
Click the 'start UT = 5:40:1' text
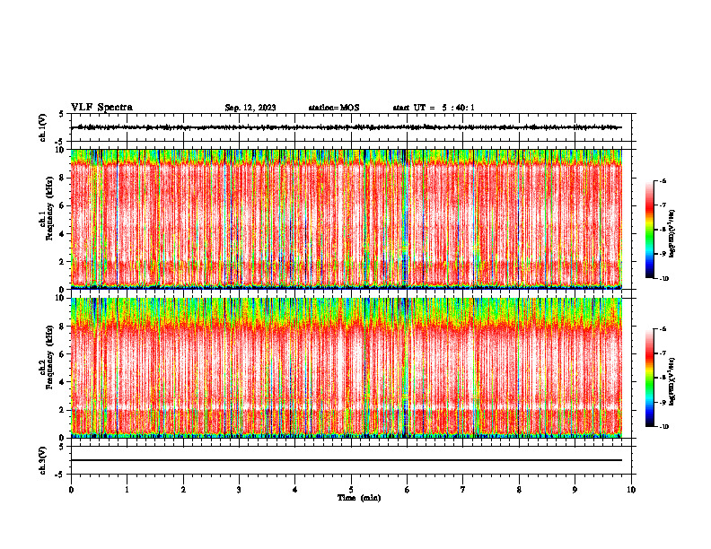tap(434, 108)
